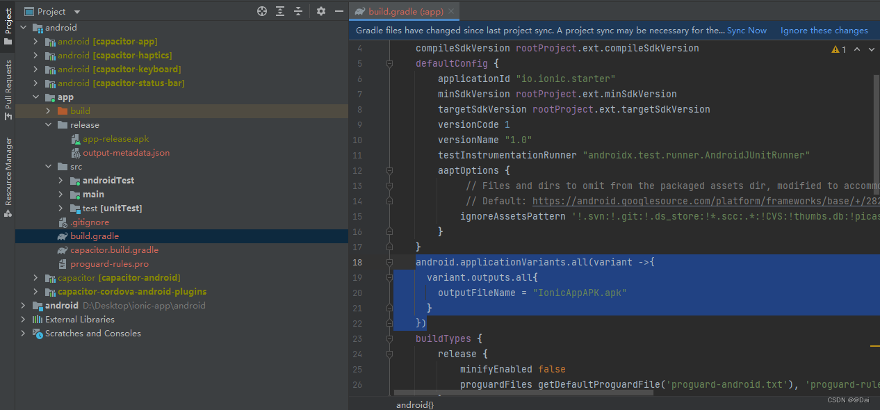Fold the aaptOptions code block in gutter
The height and width of the screenshot is (410, 880).
389,171
